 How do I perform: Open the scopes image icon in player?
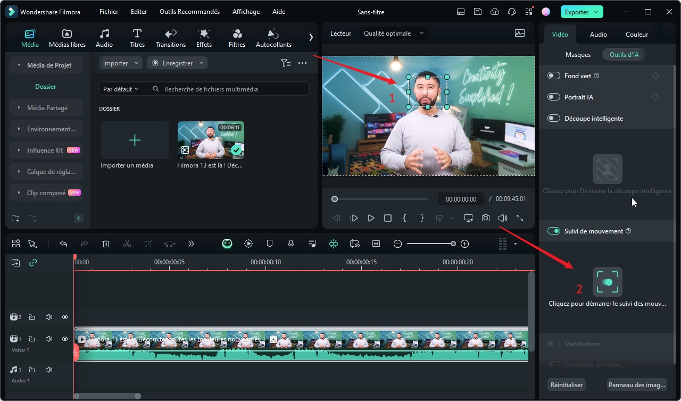coord(520,33)
